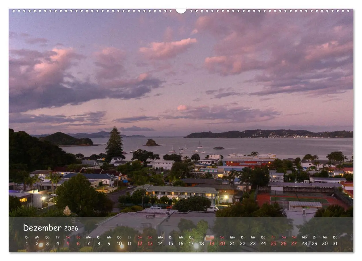
Task: Click Sunday the 20th date
Action: 222,243
